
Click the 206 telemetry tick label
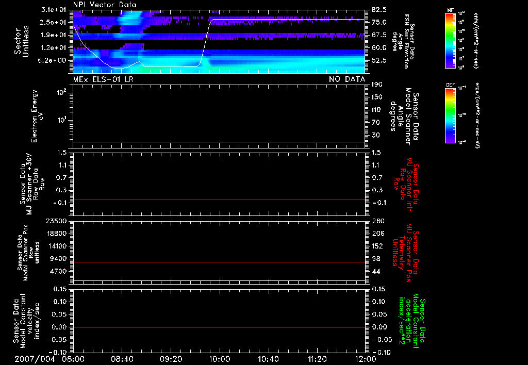377,234
